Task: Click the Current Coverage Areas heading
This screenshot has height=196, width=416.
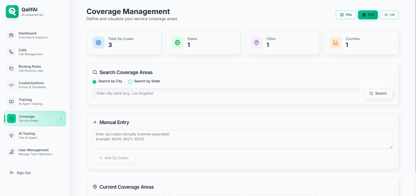Action: coord(127,187)
